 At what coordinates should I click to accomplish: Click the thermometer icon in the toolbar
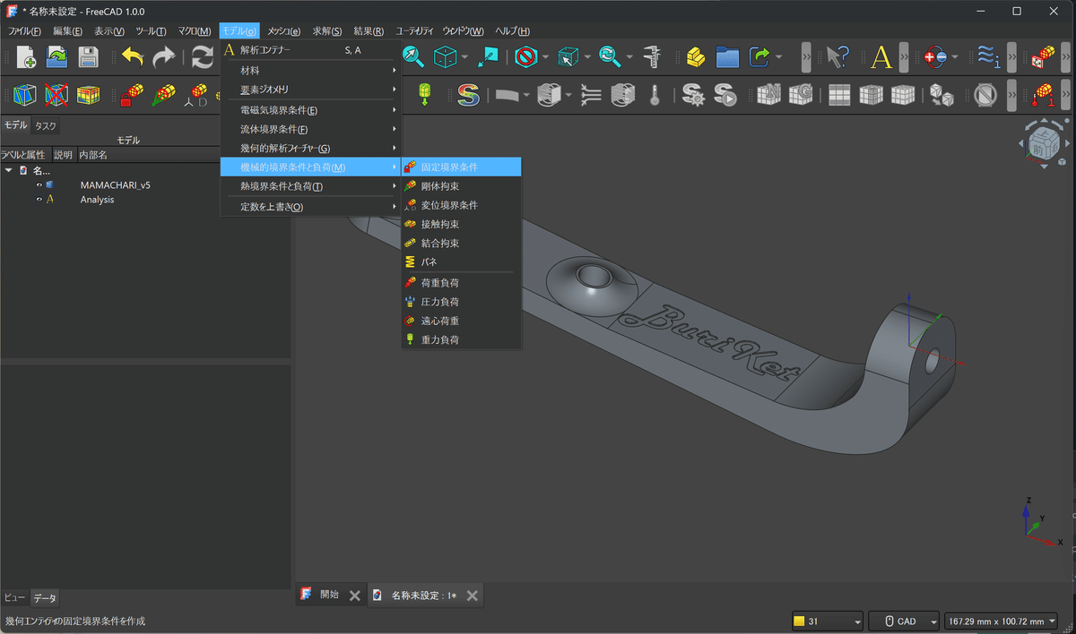click(x=655, y=94)
